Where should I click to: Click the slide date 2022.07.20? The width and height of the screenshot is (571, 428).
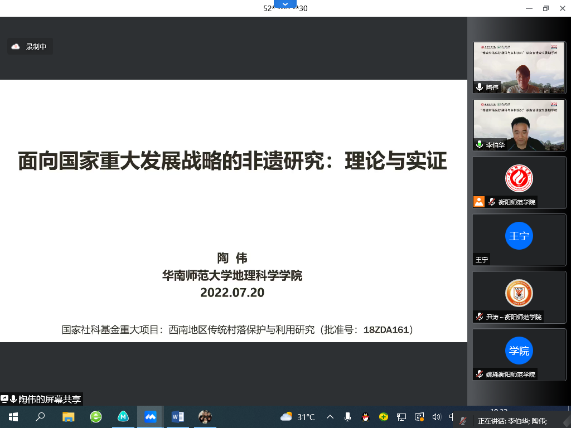(233, 293)
